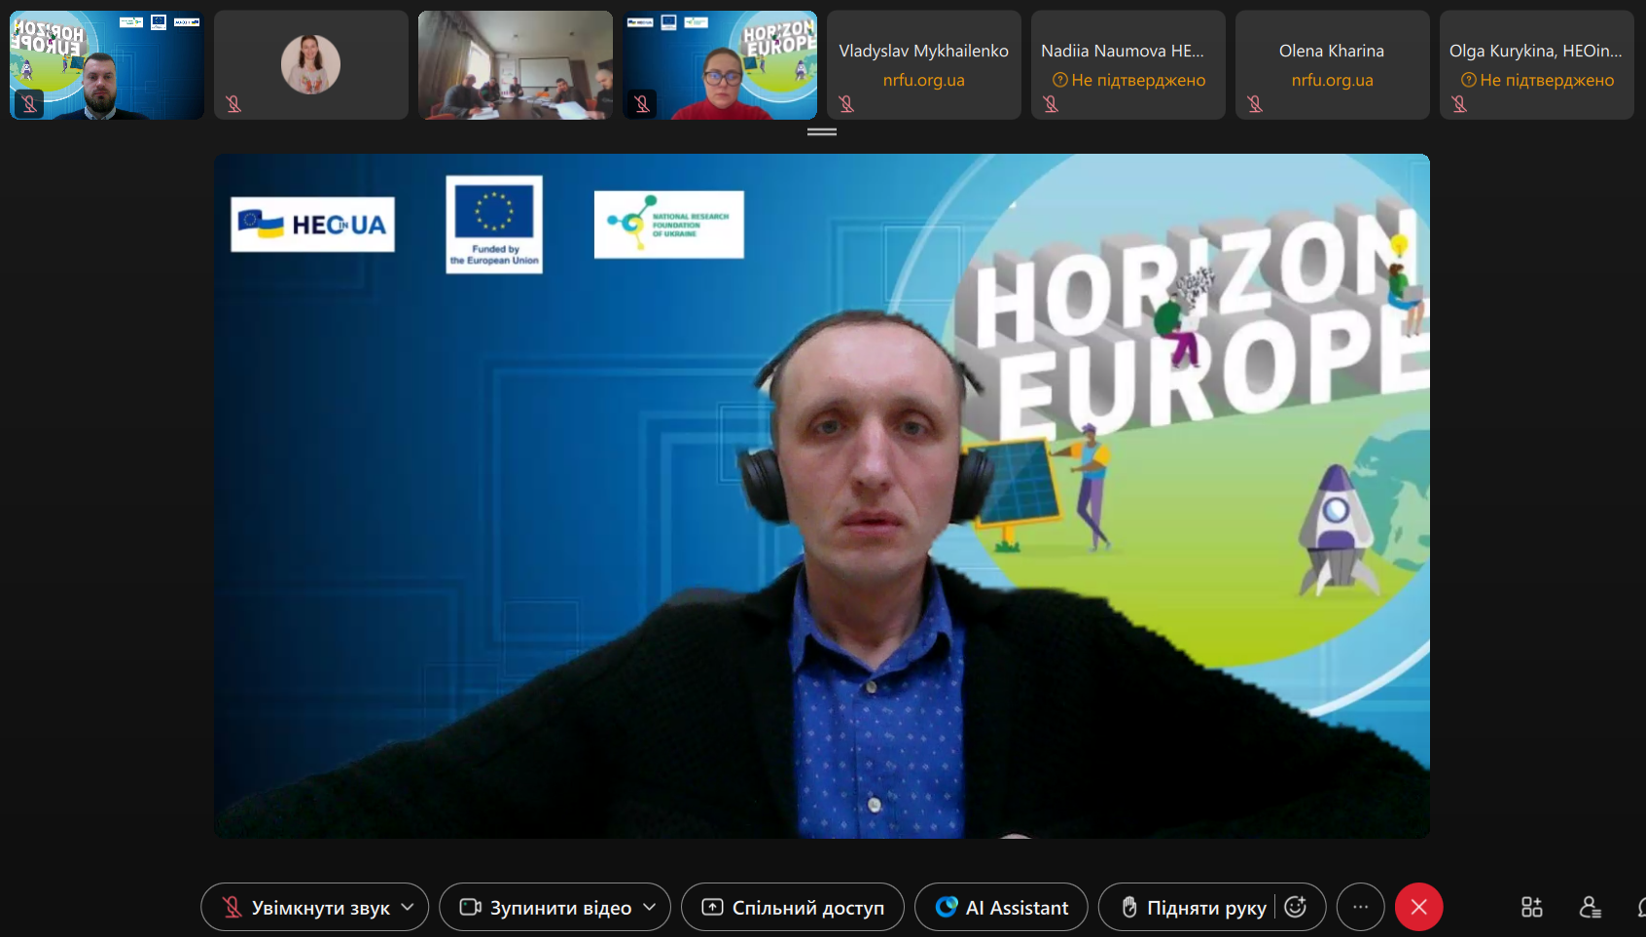Select the Vladyslav Mykhailenko participant tile

tap(923, 64)
